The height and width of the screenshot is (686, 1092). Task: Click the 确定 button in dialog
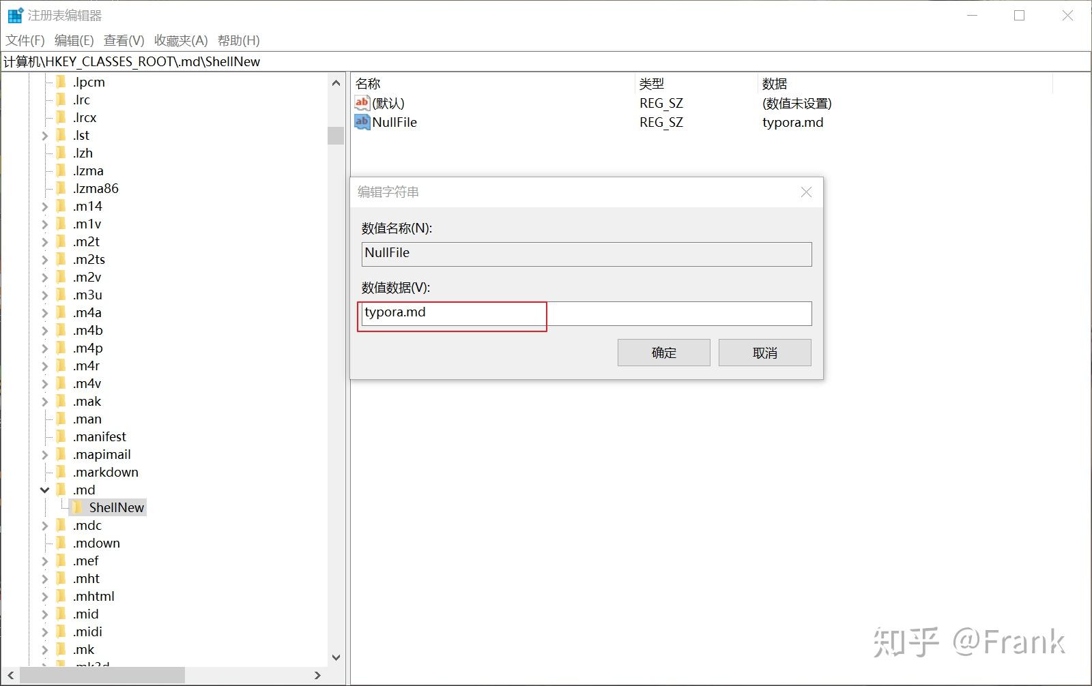pyautogui.click(x=663, y=353)
